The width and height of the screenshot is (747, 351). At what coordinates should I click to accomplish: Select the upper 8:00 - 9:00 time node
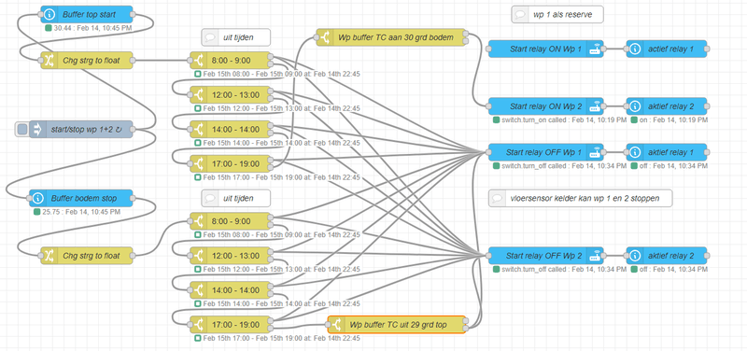pyautogui.click(x=230, y=61)
